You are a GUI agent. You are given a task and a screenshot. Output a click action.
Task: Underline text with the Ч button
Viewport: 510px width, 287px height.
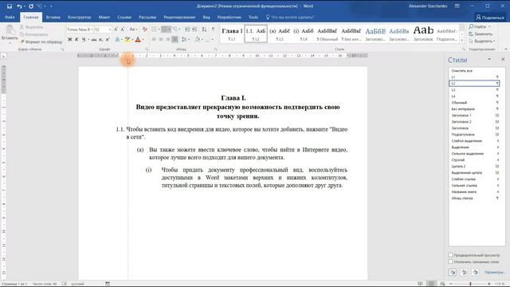point(84,39)
